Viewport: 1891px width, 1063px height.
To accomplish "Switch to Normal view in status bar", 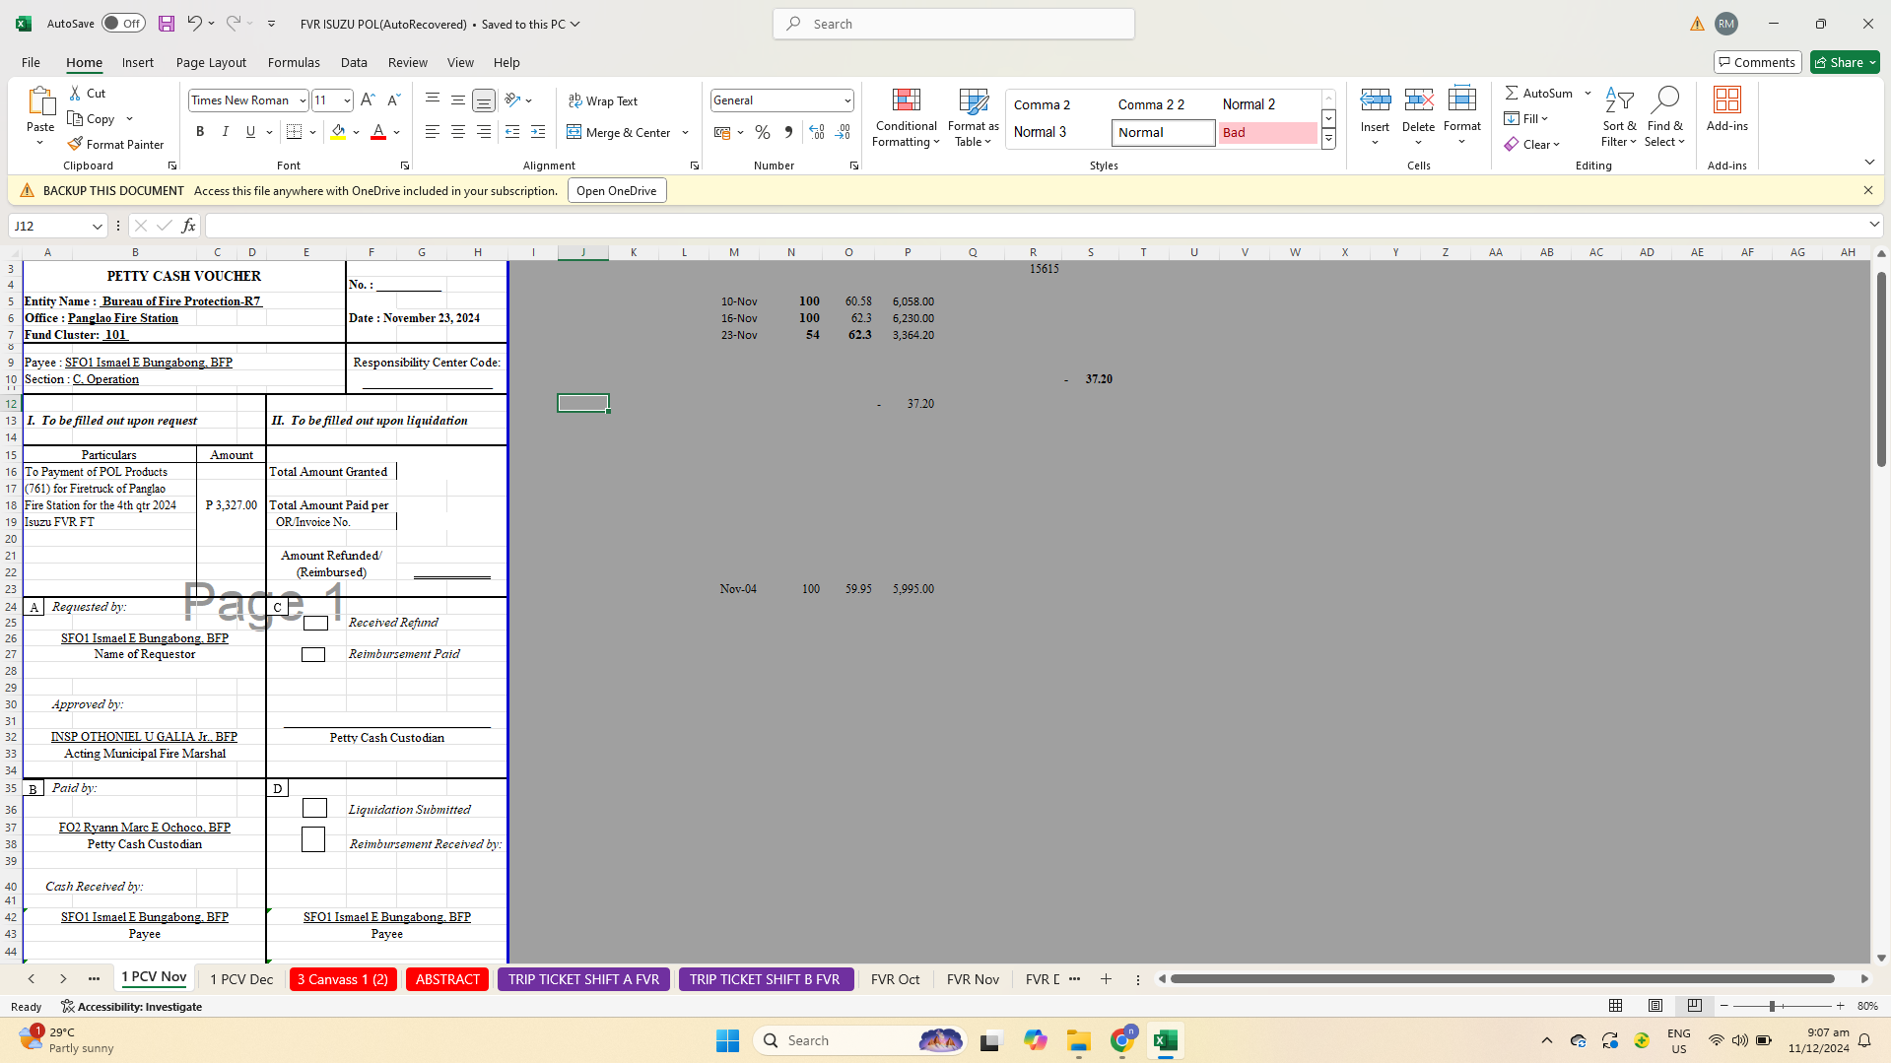I will pos(1616,1006).
